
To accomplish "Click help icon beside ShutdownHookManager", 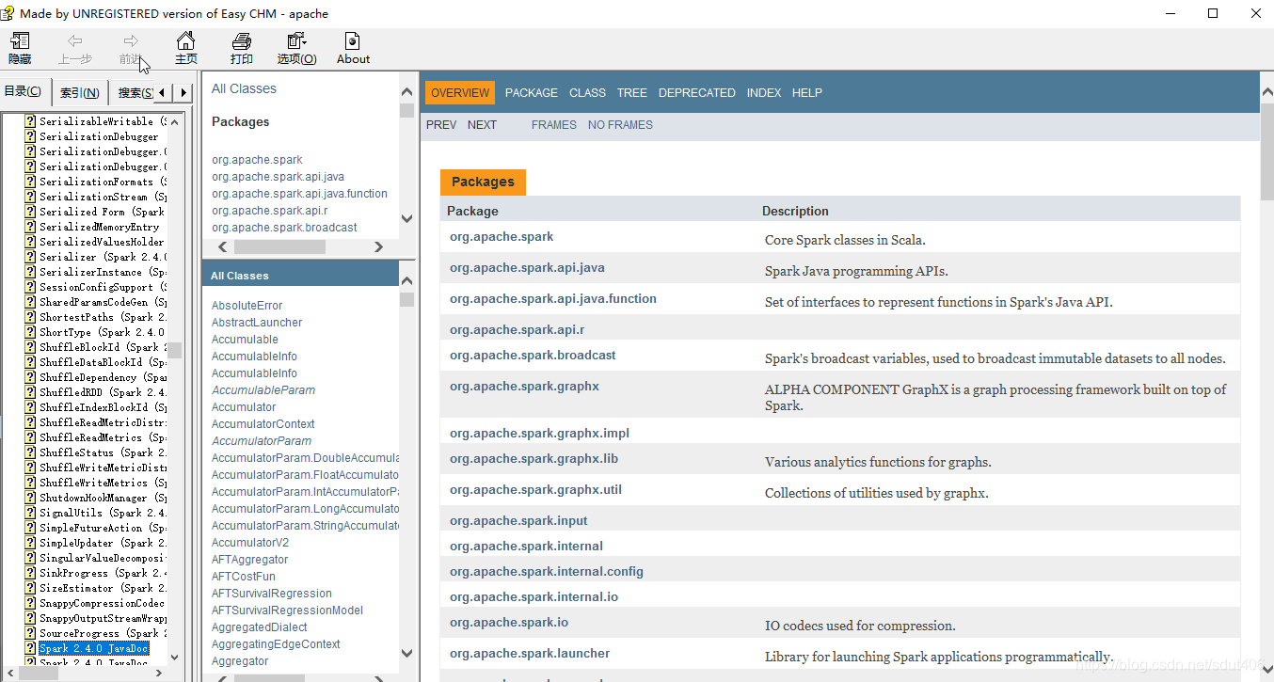I will pyautogui.click(x=30, y=498).
